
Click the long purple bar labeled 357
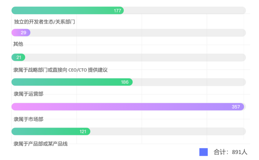tap(128, 107)
